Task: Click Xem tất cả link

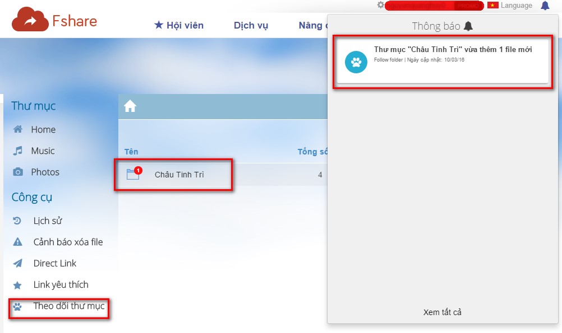Action: [442, 312]
